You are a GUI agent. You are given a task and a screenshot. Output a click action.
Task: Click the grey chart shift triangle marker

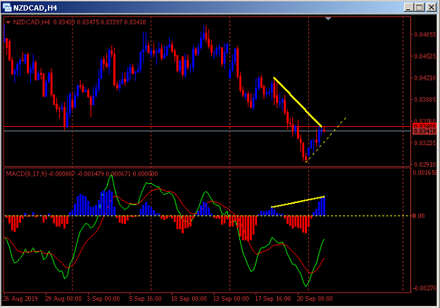[328, 18]
